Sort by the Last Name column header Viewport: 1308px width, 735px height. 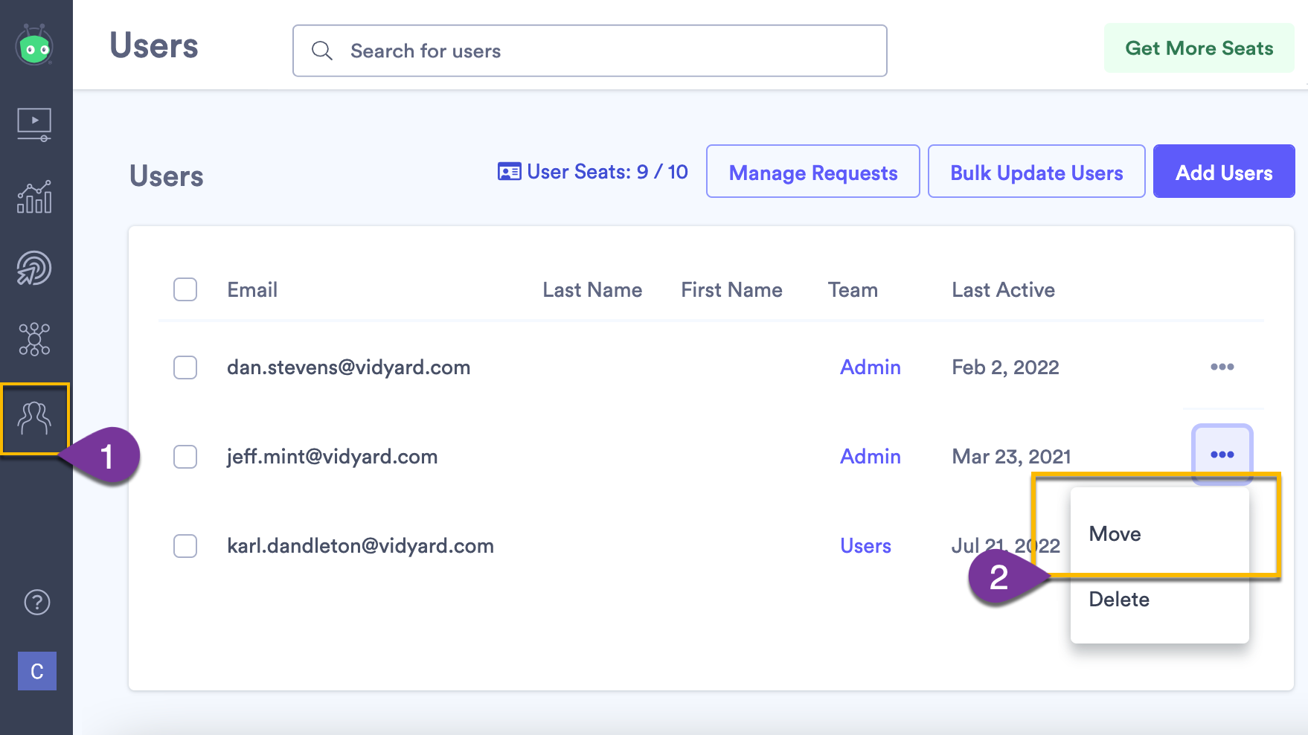tap(592, 290)
